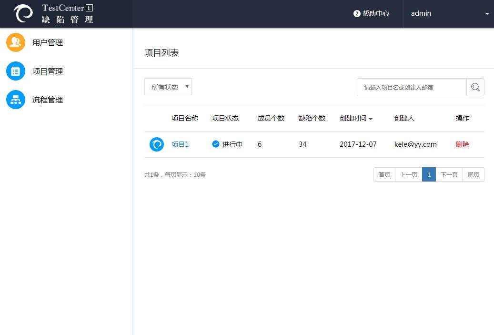Delete 项目1 using the 删除 link

click(x=462, y=144)
